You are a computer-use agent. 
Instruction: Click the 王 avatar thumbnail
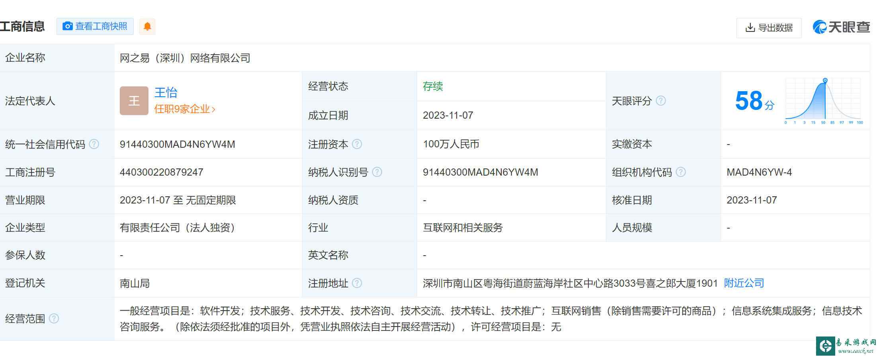(x=134, y=101)
